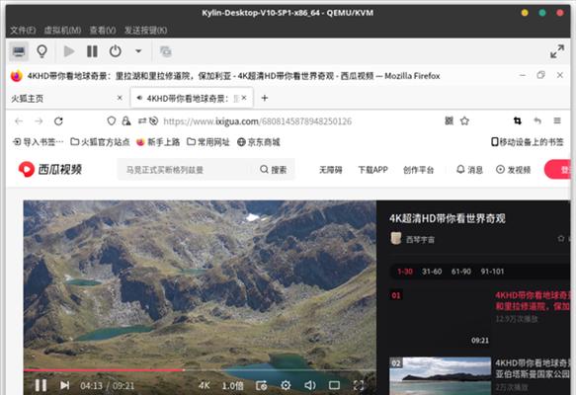Viewport: 576px width, 395px height.
Task: Open 消息 notifications bell
Action: 469,170
